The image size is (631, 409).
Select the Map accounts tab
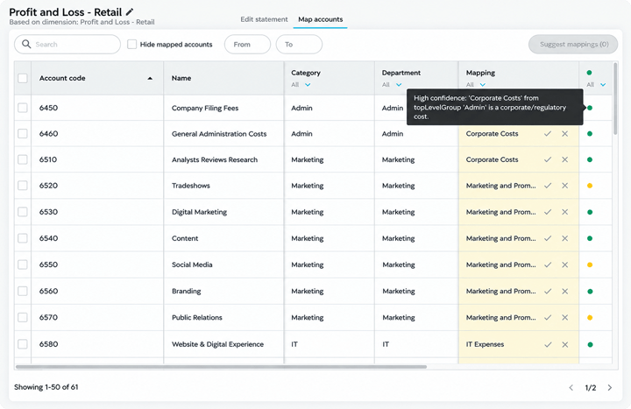point(321,19)
